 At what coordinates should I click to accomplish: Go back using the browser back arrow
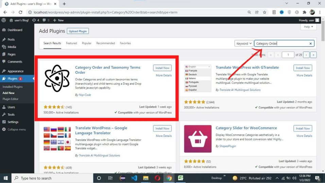tap(5, 12)
